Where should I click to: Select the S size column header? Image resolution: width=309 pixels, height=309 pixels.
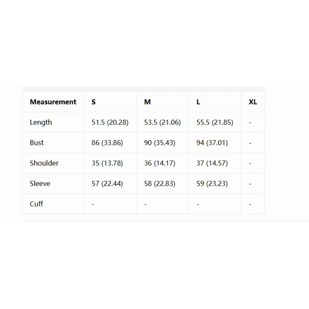[x=93, y=102]
